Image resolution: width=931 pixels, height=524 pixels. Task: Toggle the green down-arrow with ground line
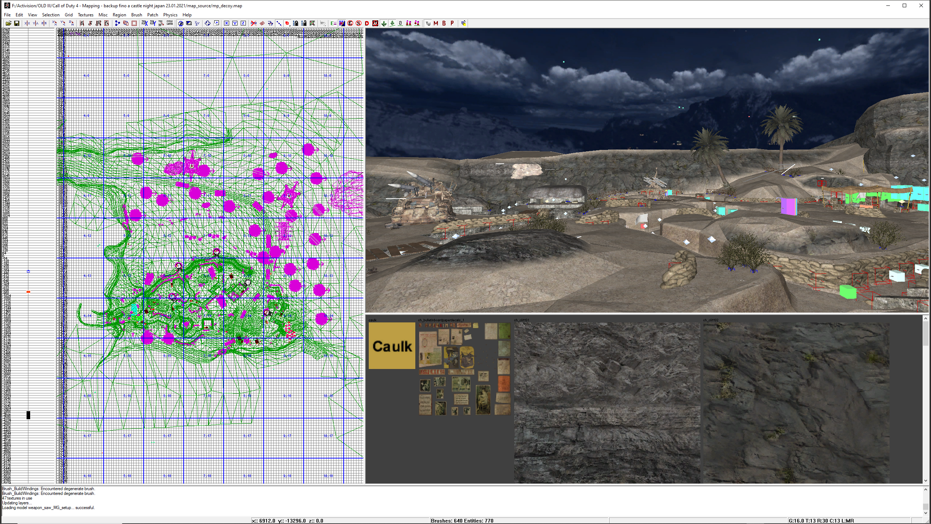click(392, 23)
